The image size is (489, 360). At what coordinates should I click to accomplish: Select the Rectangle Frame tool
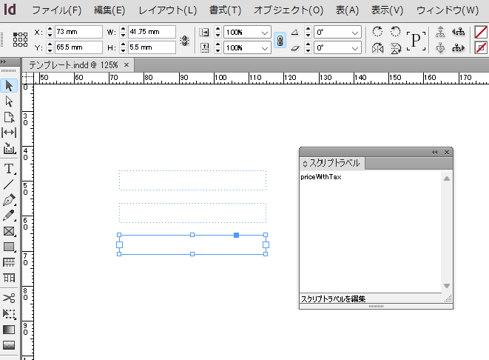[x=10, y=231]
